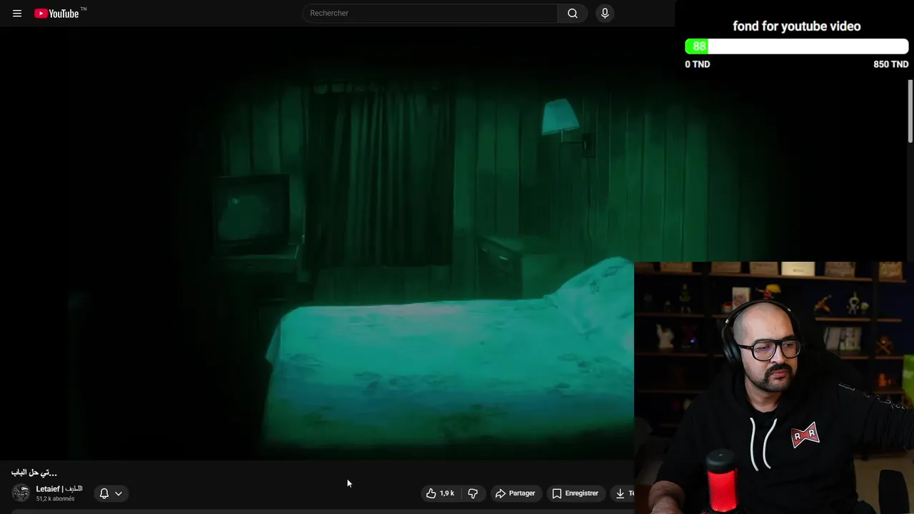Click the 51,2 k abonnés subscriber count
This screenshot has height=514, width=914.
pyautogui.click(x=56, y=499)
